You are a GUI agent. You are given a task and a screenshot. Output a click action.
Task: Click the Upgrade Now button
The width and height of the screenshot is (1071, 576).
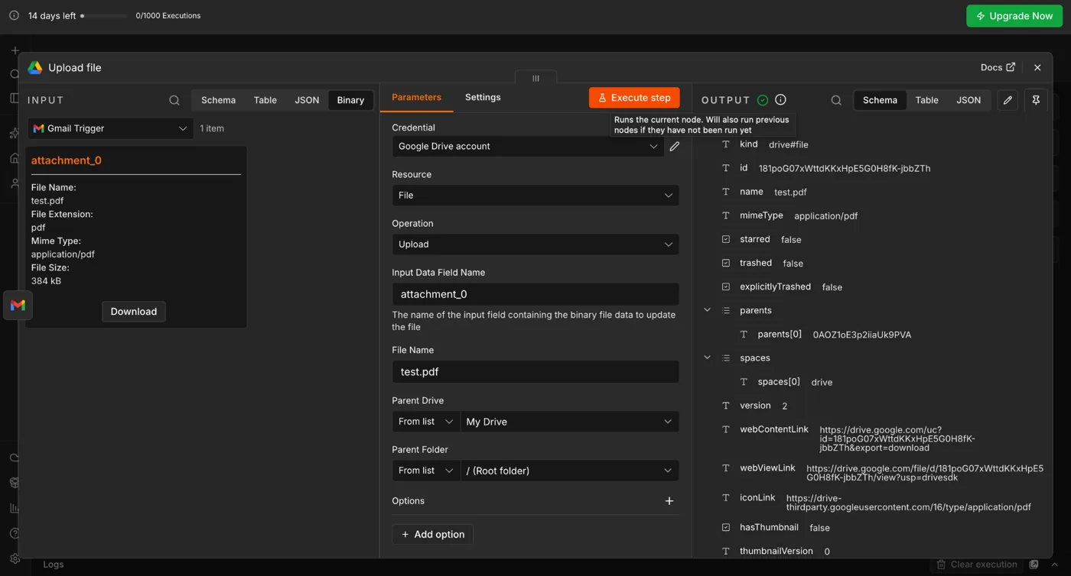1014,16
